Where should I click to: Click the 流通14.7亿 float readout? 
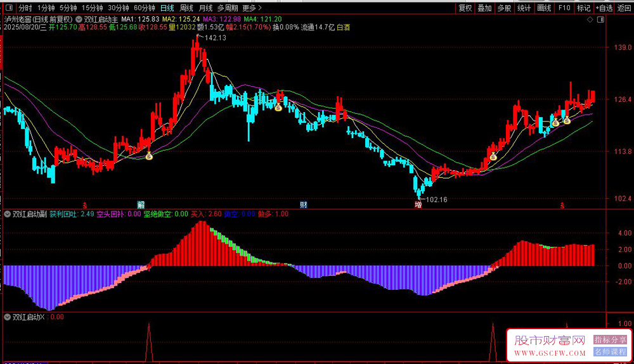[318, 27]
